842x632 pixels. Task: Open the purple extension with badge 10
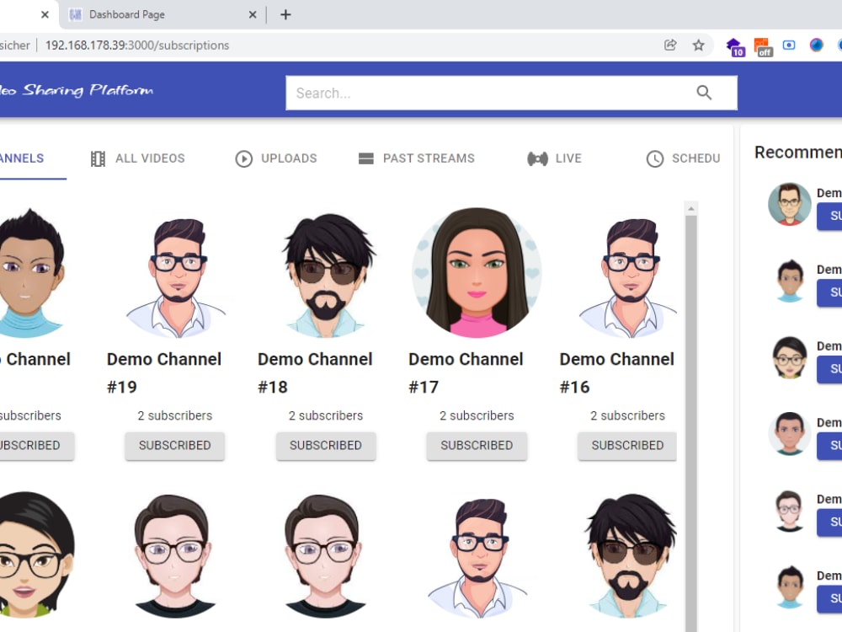[734, 46]
